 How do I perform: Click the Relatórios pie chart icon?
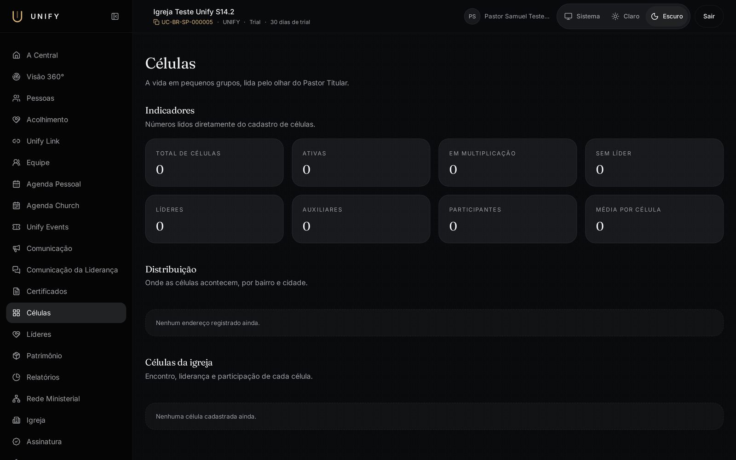(x=17, y=377)
